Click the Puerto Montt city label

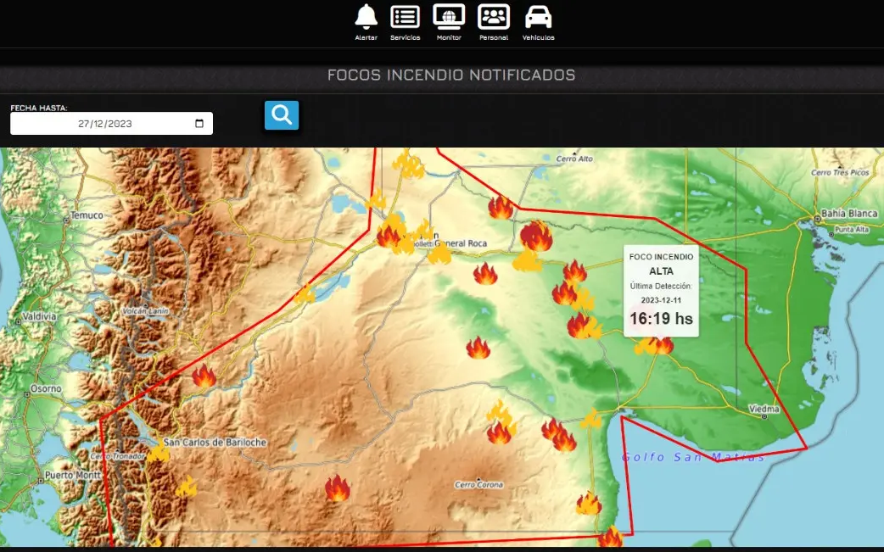(73, 476)
